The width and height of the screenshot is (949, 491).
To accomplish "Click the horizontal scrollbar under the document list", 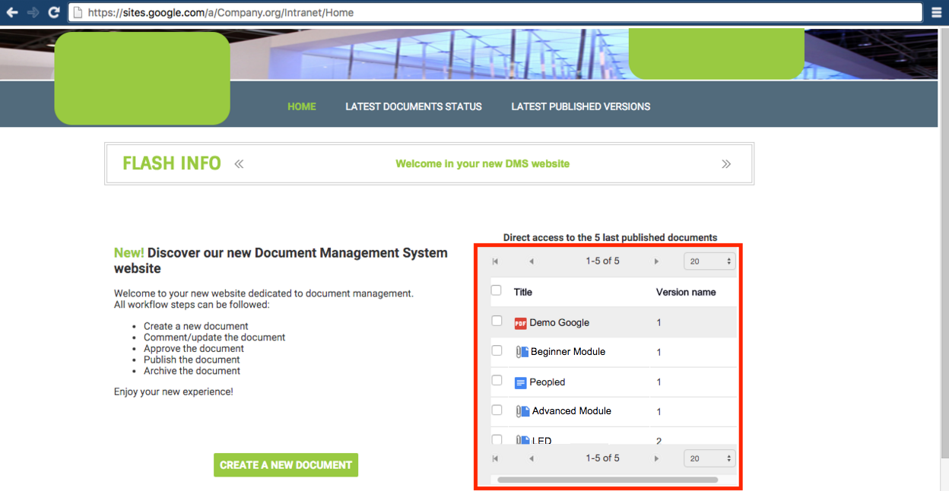I will pos(608,480).
